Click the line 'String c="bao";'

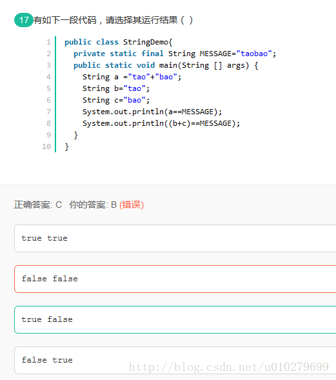click(116, 100)
